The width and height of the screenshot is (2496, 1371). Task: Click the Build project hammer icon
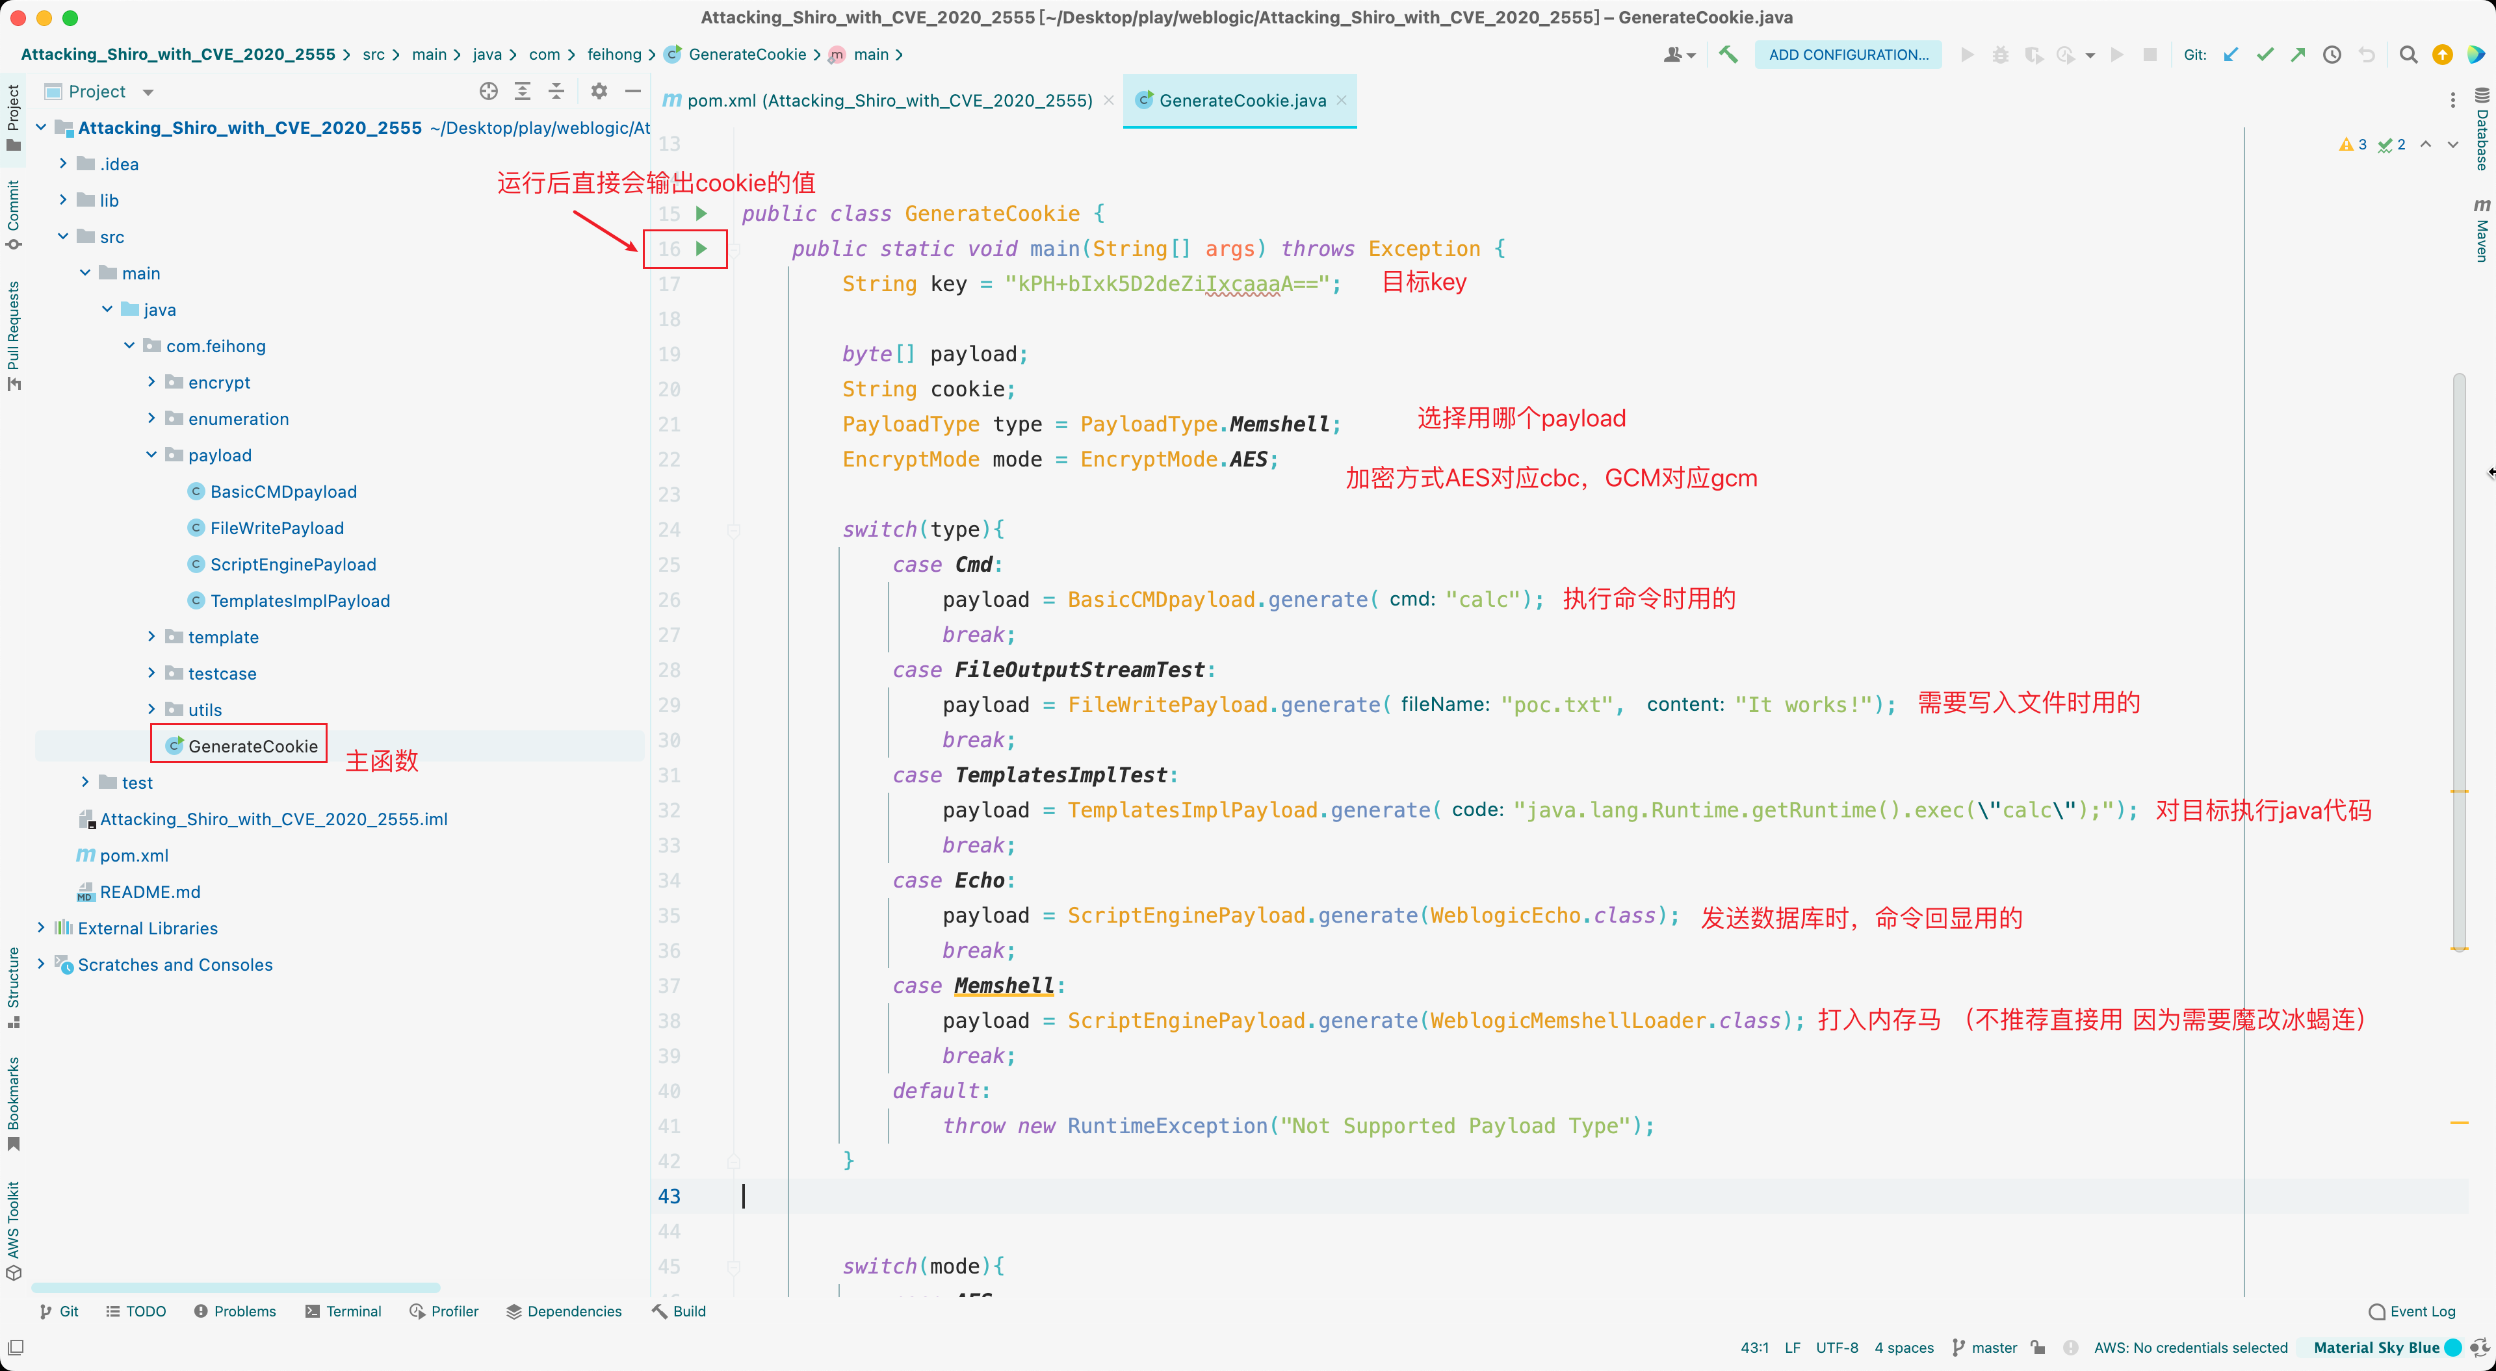point(1728,55)
